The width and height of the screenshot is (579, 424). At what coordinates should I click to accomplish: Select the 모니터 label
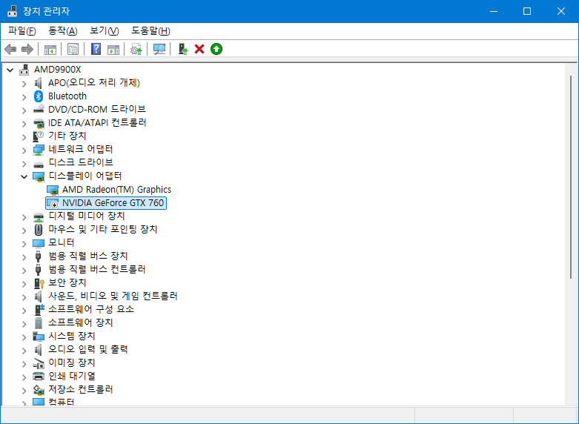click(x=62, y=242)
